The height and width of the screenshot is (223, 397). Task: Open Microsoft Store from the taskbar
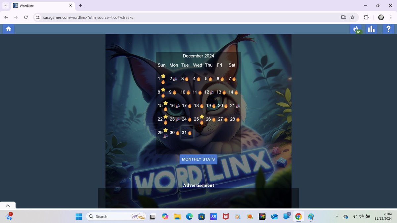point(201,216)
